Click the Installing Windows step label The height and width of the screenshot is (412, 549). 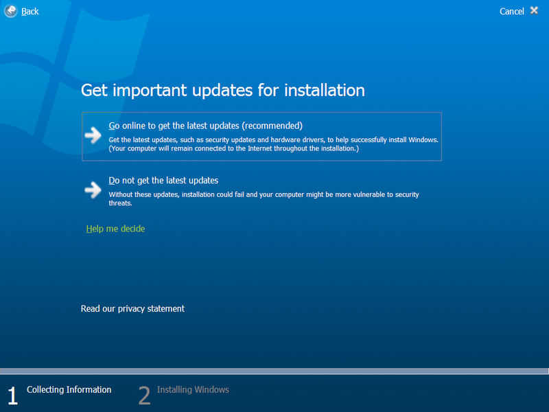click(x=193, y=389)
